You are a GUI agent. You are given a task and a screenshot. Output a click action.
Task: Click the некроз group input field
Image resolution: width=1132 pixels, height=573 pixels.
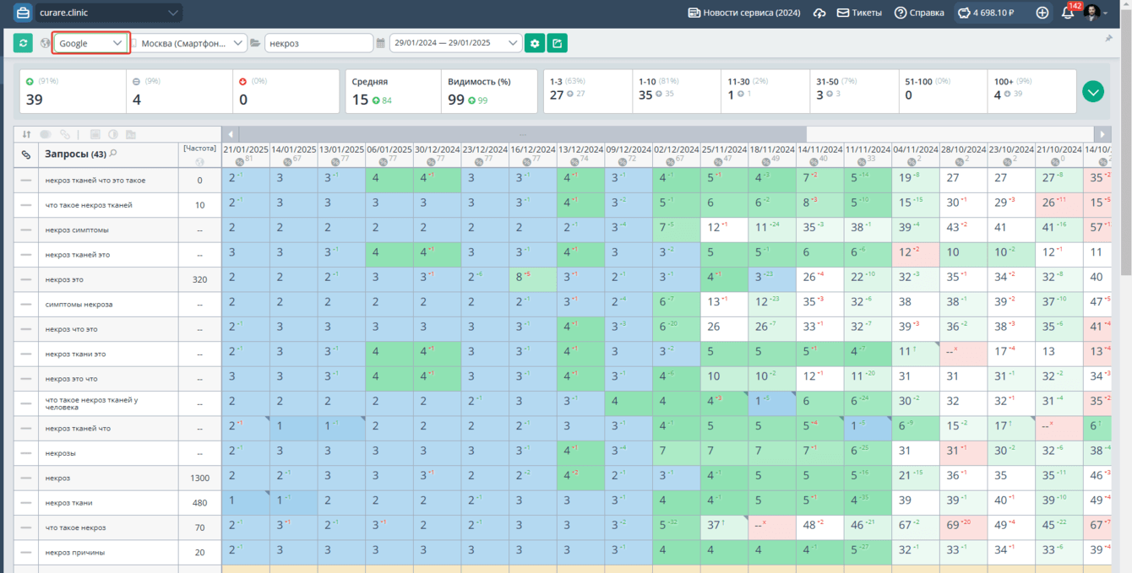(x=318, y=43)
